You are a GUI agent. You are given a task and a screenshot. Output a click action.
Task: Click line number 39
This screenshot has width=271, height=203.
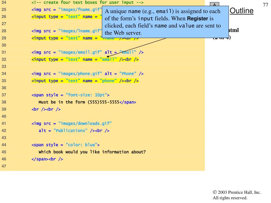coord(4,109)
